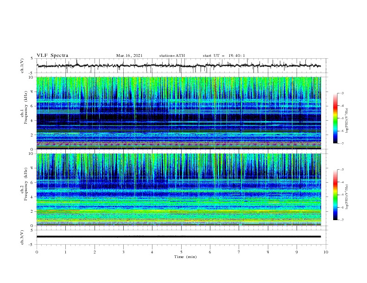Click the "7" tick on the time axis

point(239,252)
